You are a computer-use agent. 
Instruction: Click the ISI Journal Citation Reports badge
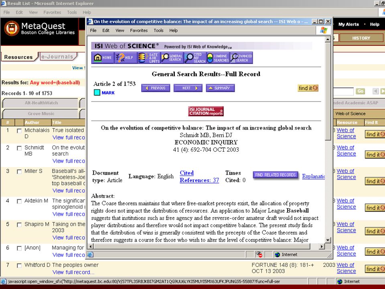(x=206, y=111)
